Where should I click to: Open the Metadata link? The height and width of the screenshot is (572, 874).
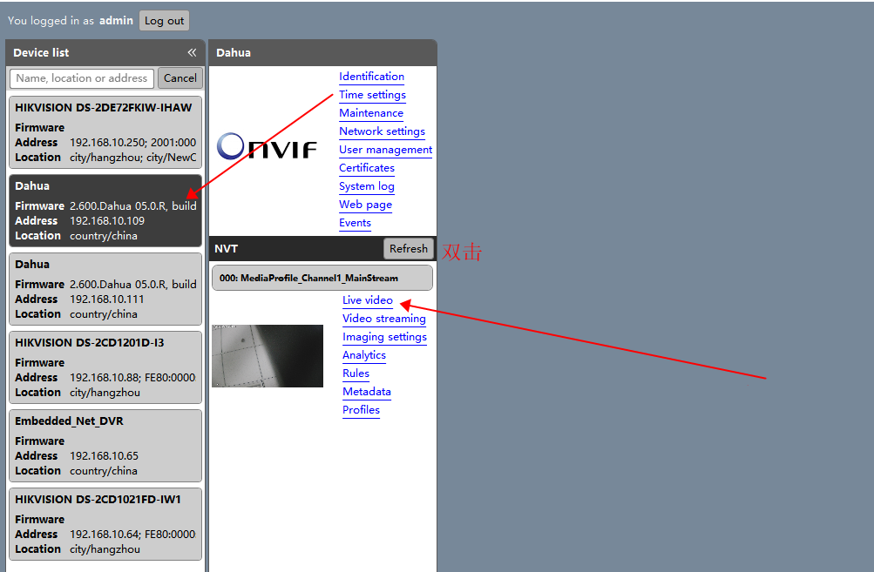tap(366, 392)
